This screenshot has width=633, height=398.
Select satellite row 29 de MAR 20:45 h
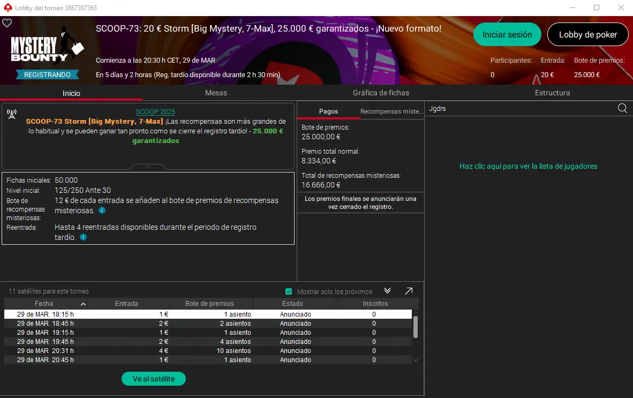pyautogui.click(x=208, y=359)
